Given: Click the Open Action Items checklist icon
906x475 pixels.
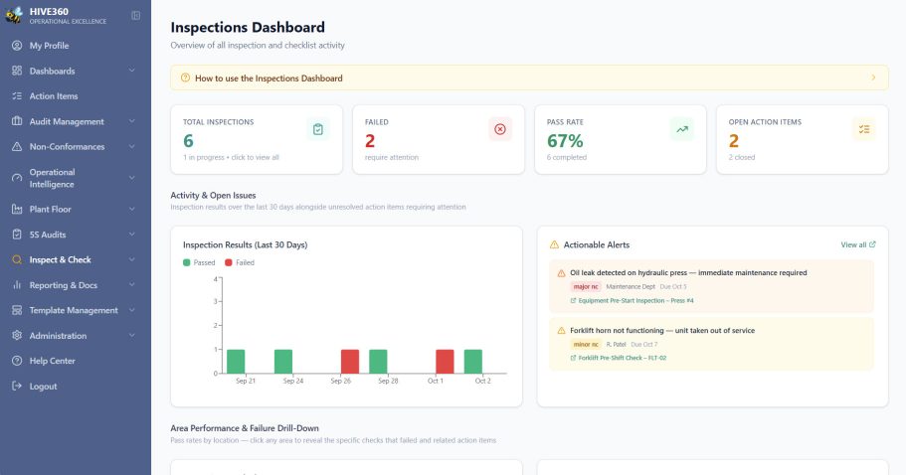Looking at the screenshot, I should (864, 129).
